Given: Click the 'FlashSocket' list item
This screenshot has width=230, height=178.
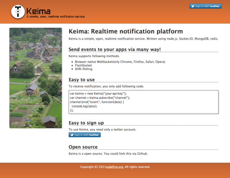Looking at the screenshot, I should (x=83, y=65).
